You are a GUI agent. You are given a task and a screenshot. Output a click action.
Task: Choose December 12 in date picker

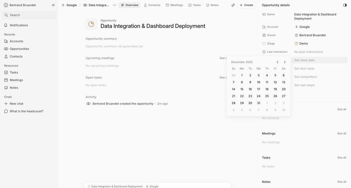pyautogui.click(x=275, y=82)
